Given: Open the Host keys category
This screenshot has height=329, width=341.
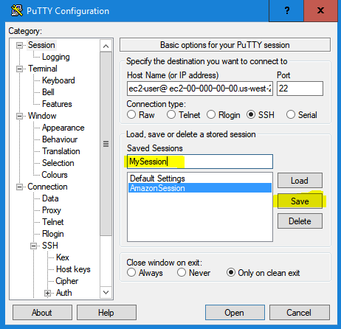Looking at the screenshot, I should pos(73,269).
